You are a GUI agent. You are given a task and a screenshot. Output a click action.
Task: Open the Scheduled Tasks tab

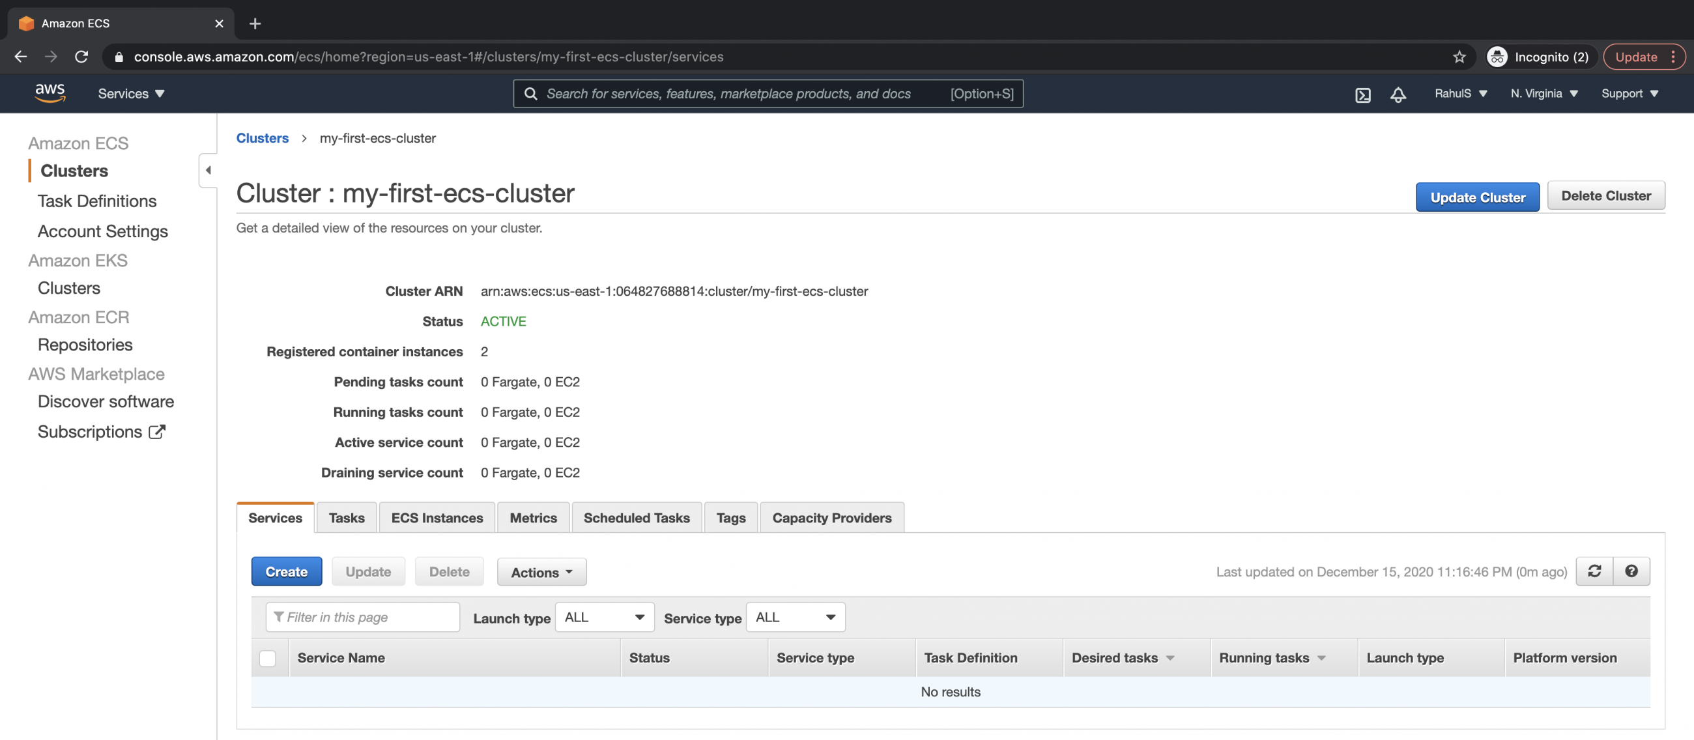636,518
